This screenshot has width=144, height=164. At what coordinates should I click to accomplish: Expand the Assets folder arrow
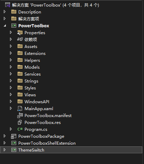(x=11, y=46)
